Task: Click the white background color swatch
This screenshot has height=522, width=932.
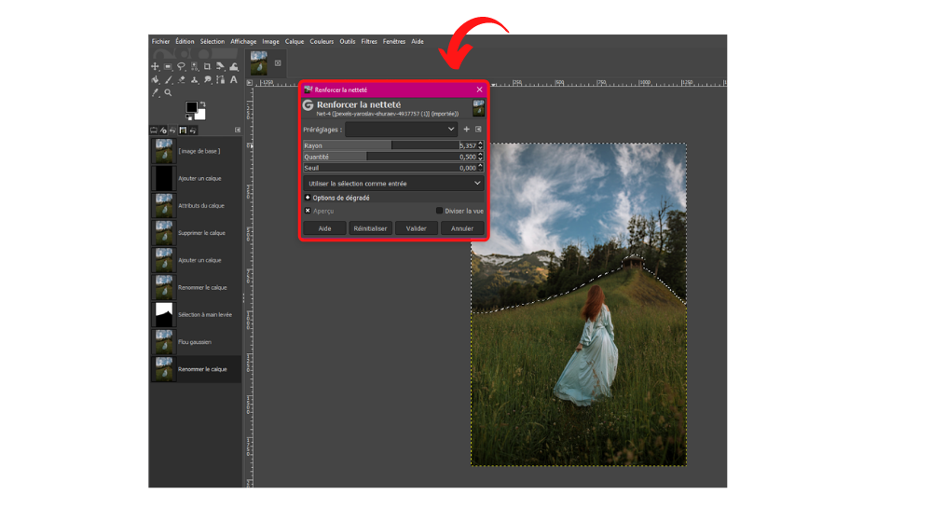Action: point(201,115)
